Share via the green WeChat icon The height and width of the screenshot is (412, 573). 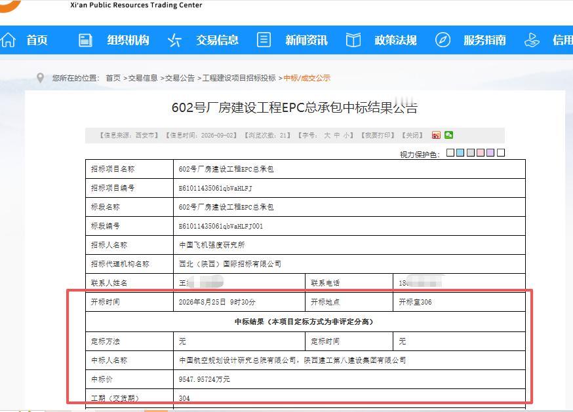click(x=448, y=135)
